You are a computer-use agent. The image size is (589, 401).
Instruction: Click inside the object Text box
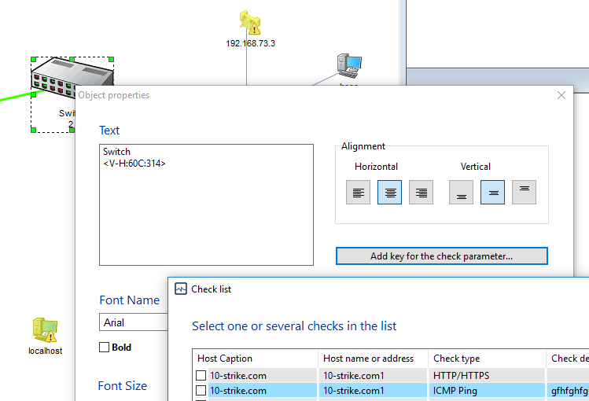click(x=206, y=204)
